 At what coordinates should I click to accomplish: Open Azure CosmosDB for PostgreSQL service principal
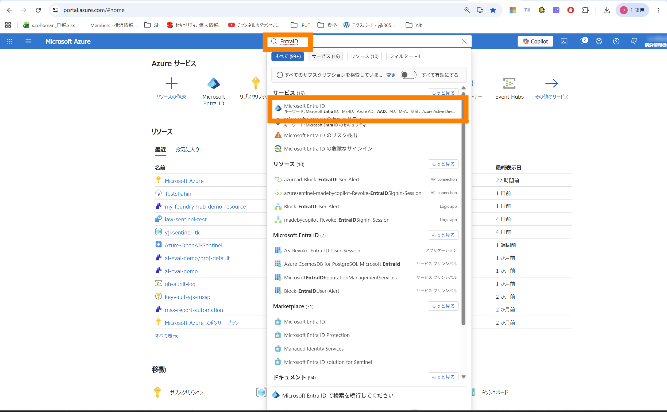pos(366,264)
